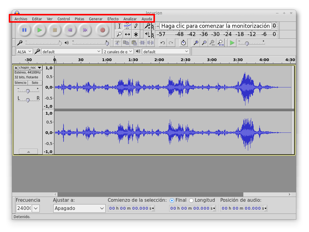The height and width of the screenshot is (232, 309).
Task: Open the Pistas menu
Action: (x=79, y=19)
